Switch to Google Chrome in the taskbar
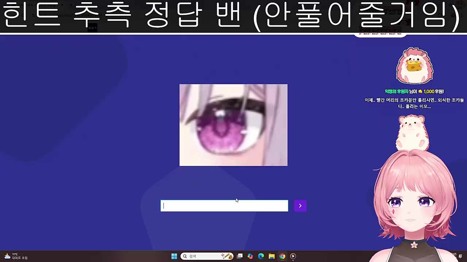Viewport: 467px width, 262px height. [x=282, y=256]
